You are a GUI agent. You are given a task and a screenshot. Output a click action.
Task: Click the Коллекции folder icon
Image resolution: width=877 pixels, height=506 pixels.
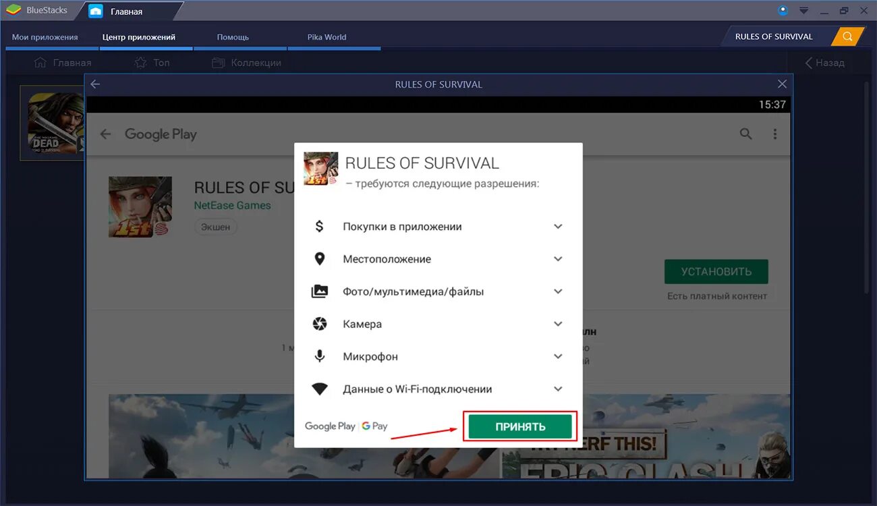tap(218, 63)
